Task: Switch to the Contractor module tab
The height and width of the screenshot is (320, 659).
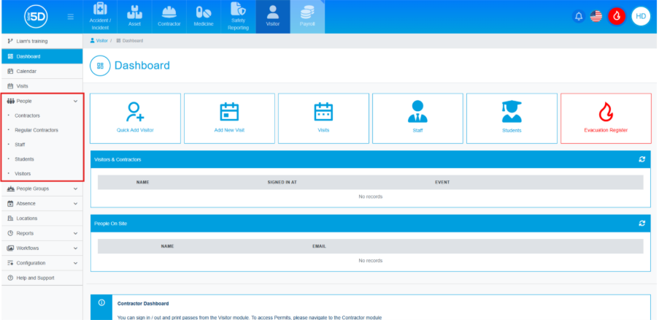Action: (x=169, y=17)
